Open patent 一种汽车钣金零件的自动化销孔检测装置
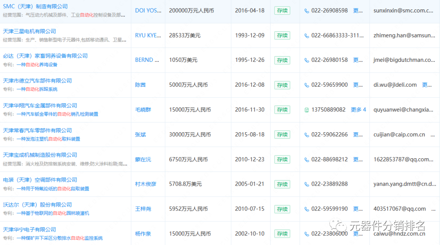The width and height of the screenshot is (440, 245). [57, 114]
